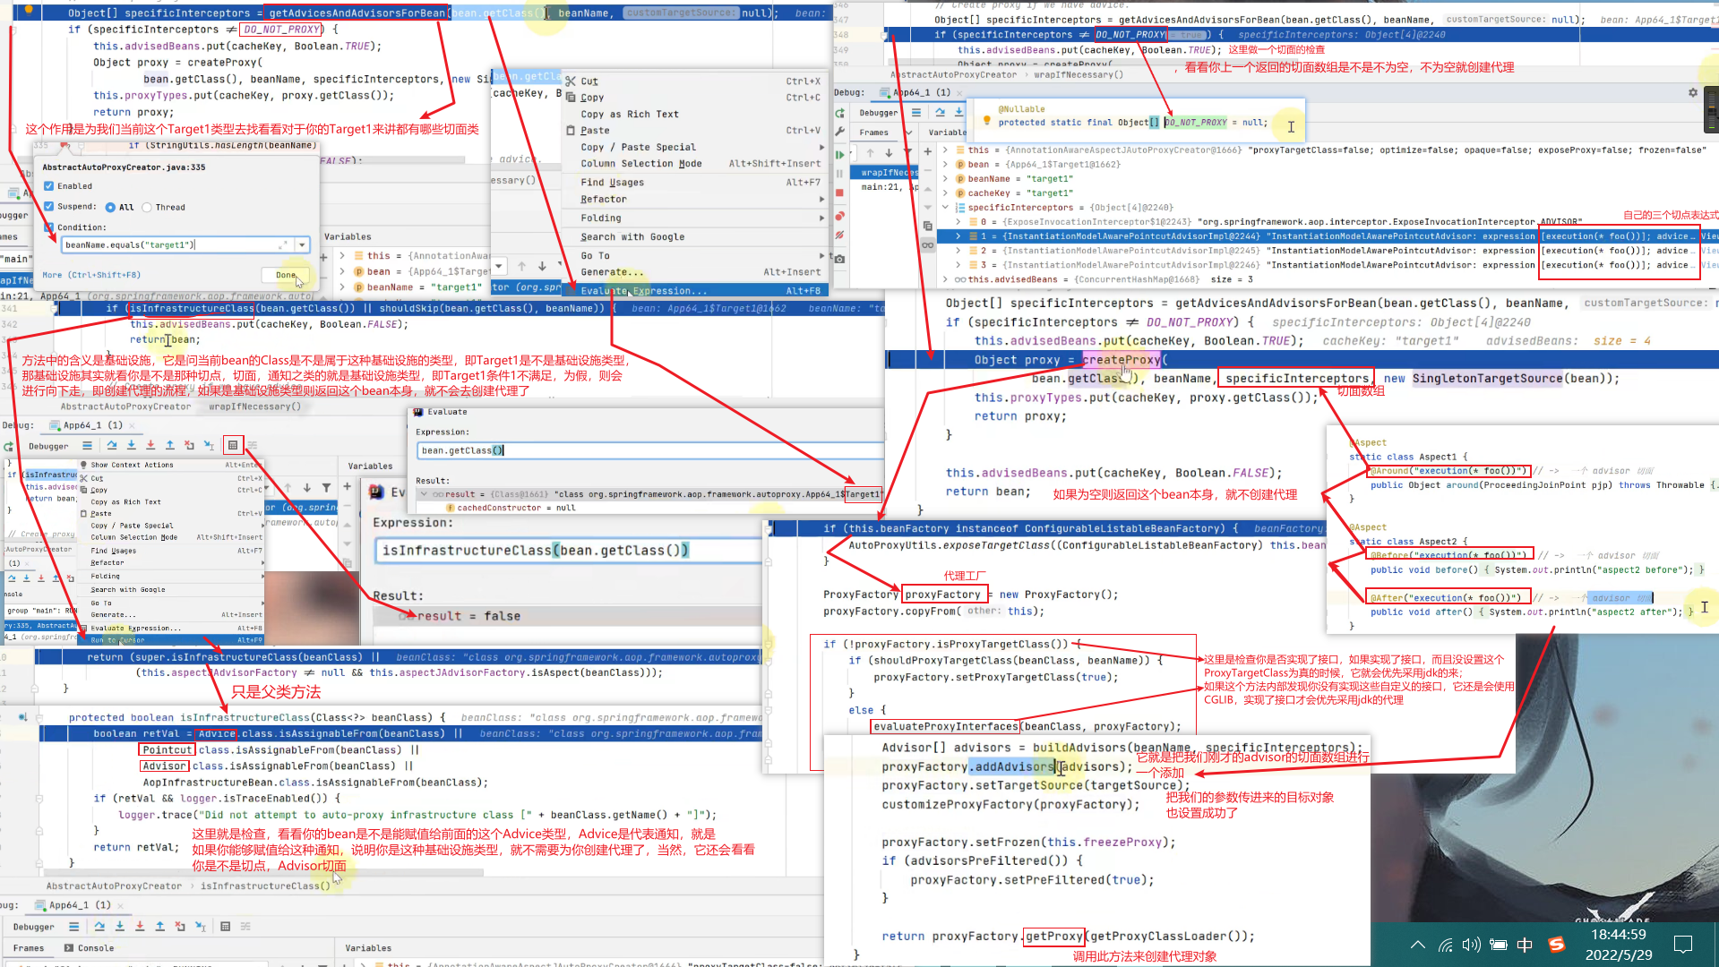Click the Run to Cursor toolbar icon

(x=209, y=445)
